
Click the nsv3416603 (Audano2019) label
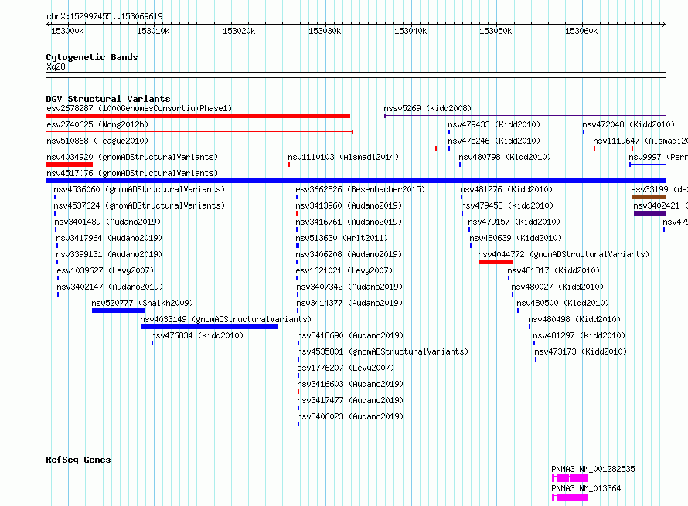point(350,384)
